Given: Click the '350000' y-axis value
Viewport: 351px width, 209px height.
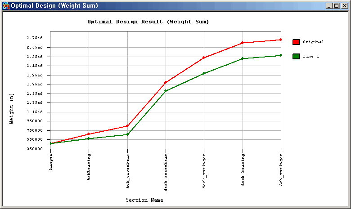Looking at the screenshot, I should tap(35, 149).
